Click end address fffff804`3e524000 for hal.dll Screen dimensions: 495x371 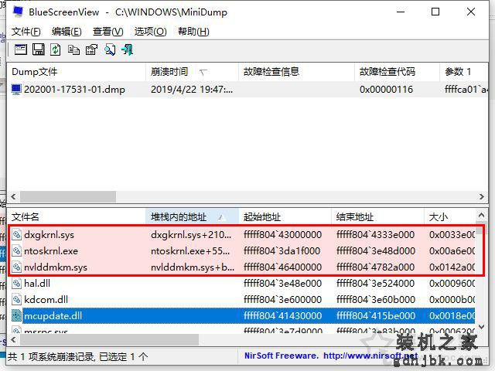[375, 284]
